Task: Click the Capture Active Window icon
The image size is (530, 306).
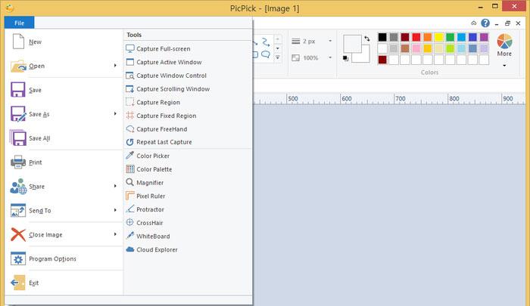Action: point(129,62)
